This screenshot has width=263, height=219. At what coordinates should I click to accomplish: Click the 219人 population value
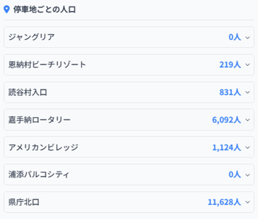coord(230,65)
